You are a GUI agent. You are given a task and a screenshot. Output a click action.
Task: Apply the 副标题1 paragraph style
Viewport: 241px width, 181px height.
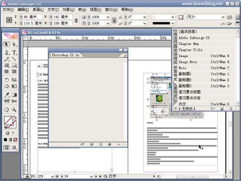click(x=207, y=74)
